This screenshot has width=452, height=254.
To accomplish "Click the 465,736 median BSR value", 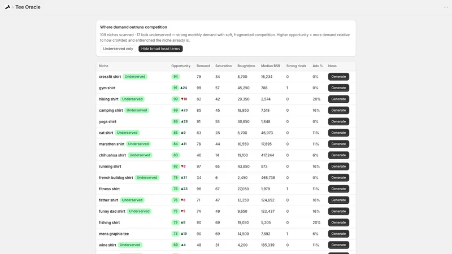I will click(x=268, y=178).
